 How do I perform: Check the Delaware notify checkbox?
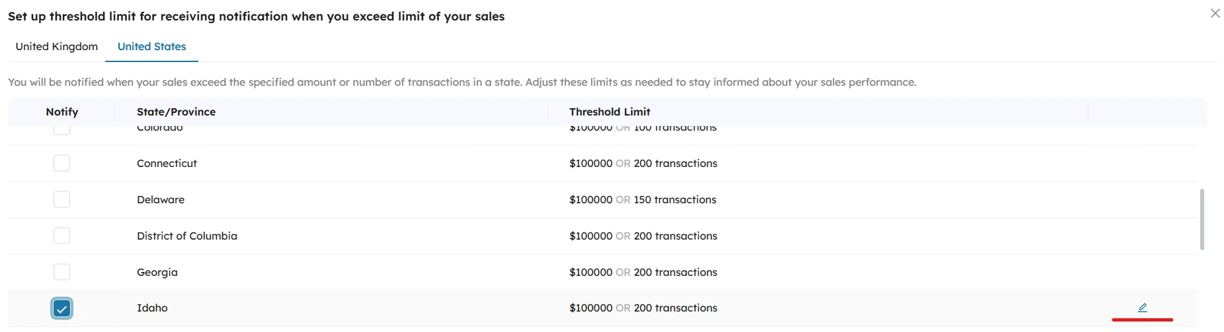(x=61, y=199)
